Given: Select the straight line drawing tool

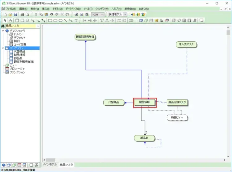Looking at the screenshot, I should pyautogui.click(x=66, y=21).
